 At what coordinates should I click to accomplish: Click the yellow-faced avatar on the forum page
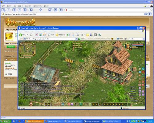(x=9, y=36)
